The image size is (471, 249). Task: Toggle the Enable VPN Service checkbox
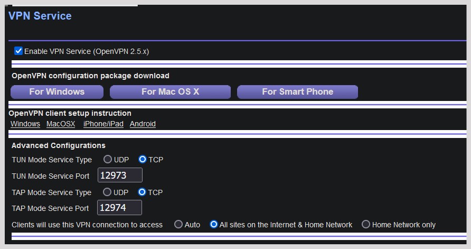coord(19,51)
